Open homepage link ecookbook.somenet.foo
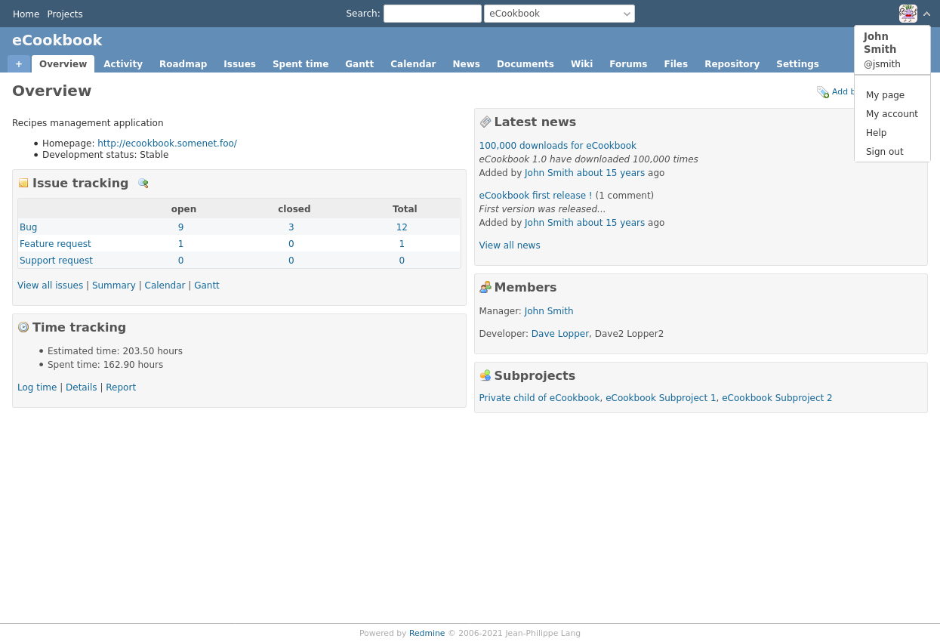Screen dimensions: 940x642 167,144
